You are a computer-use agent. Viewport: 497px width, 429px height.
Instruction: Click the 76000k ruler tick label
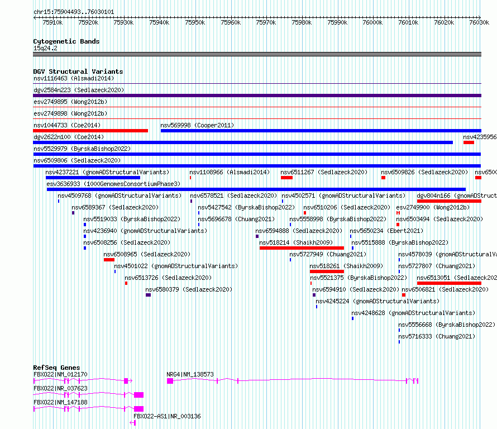(372, 22)
